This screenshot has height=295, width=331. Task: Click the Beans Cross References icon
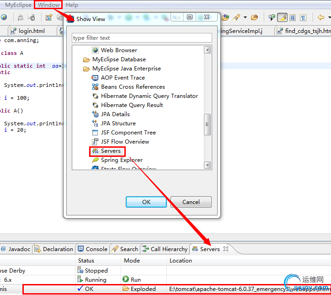tap(95, 87)
